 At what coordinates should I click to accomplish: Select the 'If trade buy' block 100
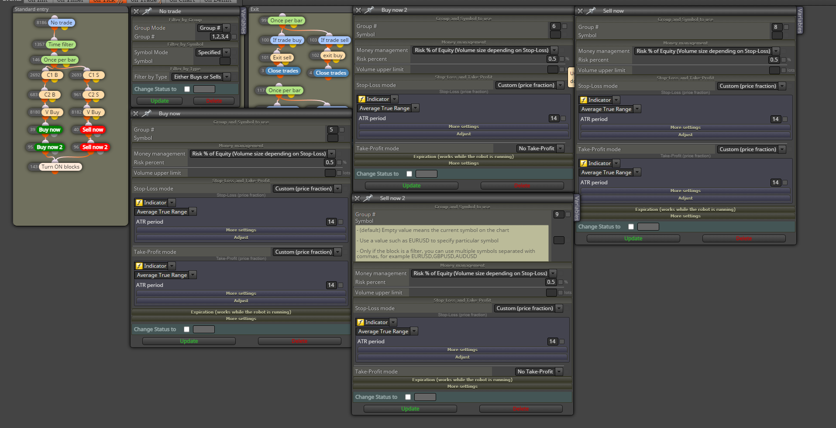287,40
